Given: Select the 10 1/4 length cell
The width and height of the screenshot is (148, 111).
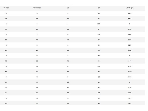Looking at the screenshot, I should [130, 61].
